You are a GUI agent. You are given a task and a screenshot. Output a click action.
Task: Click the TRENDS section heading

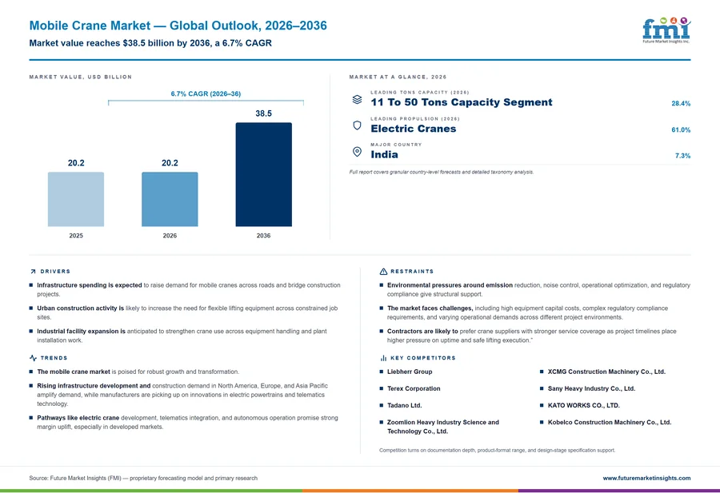coord(54,358)
